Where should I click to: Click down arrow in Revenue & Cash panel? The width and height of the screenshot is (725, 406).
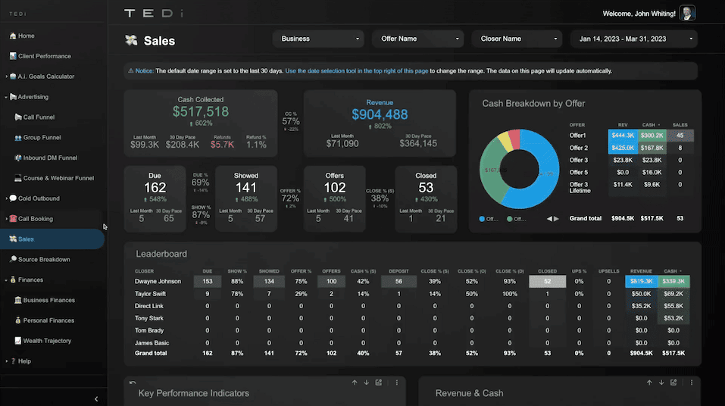tap(661, 383)
